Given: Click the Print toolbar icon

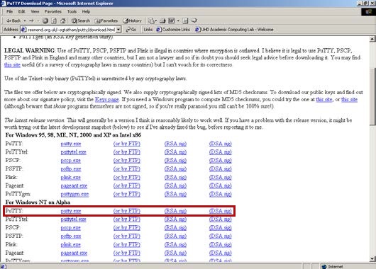Looking at the screenshot, I should 162,21.
